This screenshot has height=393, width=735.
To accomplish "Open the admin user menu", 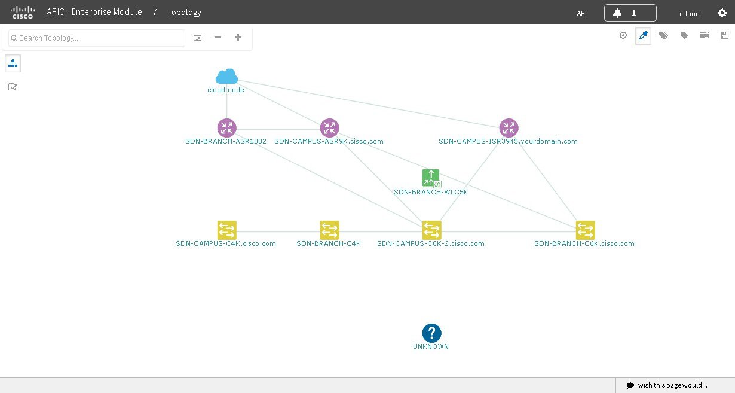I will 689,13.
